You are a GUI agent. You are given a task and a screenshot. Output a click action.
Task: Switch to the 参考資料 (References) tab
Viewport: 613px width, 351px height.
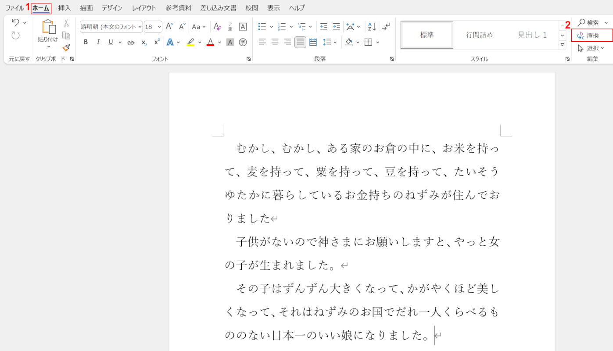click(179, 8)
